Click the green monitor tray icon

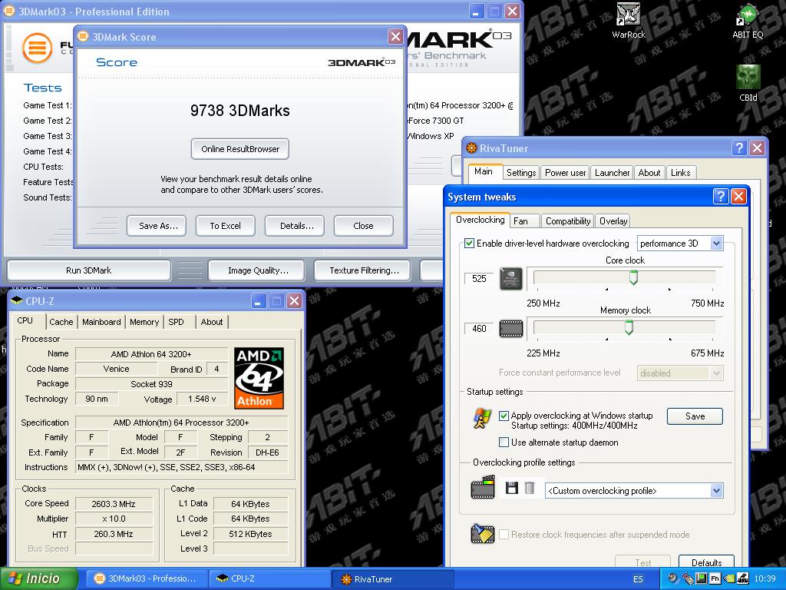(702, 578)
